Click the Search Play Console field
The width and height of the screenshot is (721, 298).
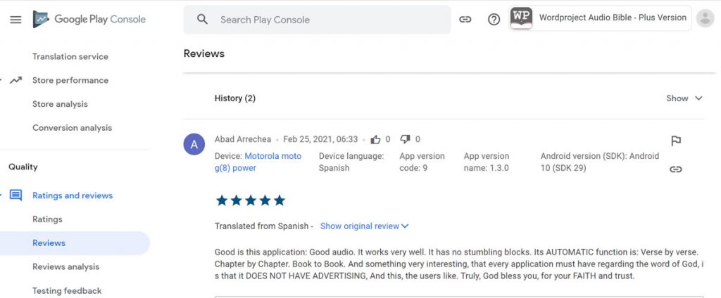(317, 20)
